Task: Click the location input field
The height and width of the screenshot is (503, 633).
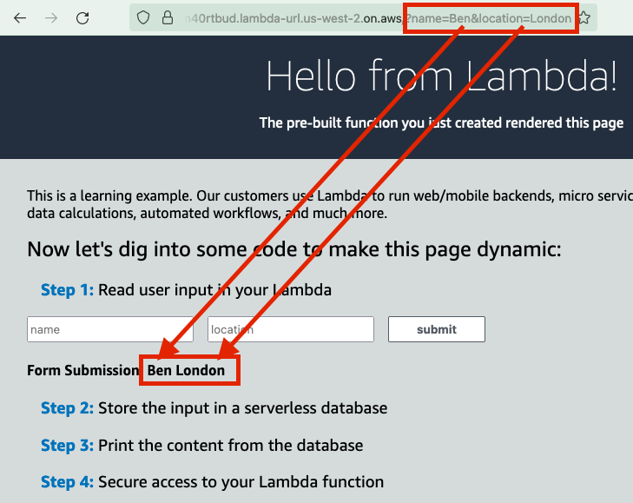Action: [291, 329]
